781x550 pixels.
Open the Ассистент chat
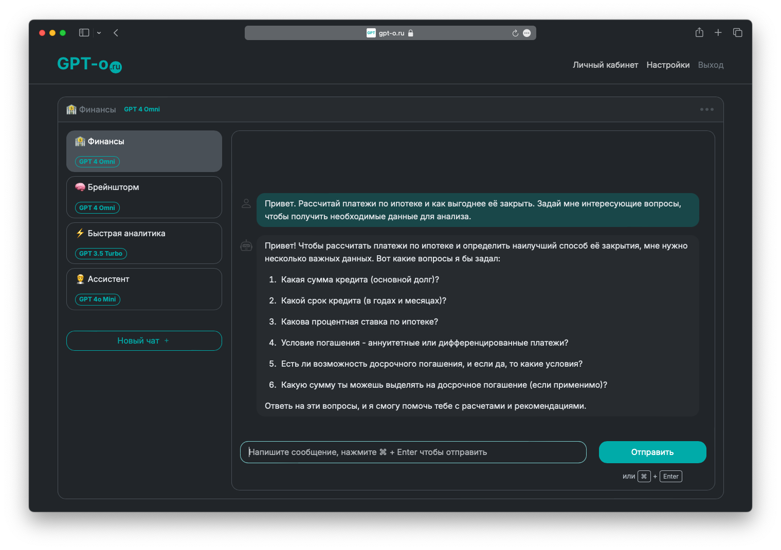(144, 289)
